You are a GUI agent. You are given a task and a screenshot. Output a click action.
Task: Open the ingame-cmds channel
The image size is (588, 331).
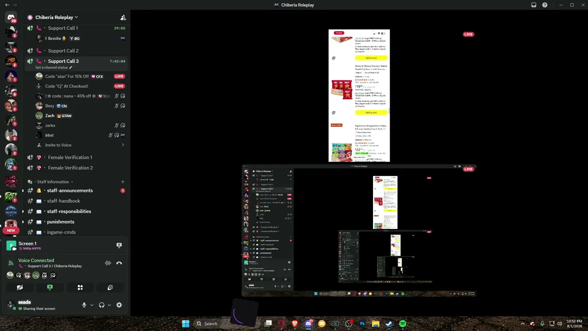[76, 232]
